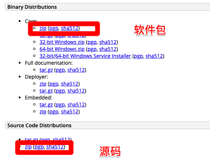Screen dimensions: 210x162
Task: Download the Core zip package
Action: [43, 28]
